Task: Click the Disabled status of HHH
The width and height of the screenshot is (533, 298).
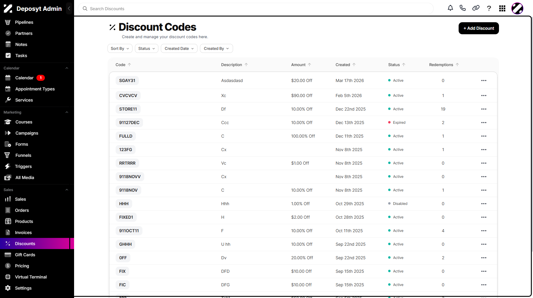Action: click(398, 204)
